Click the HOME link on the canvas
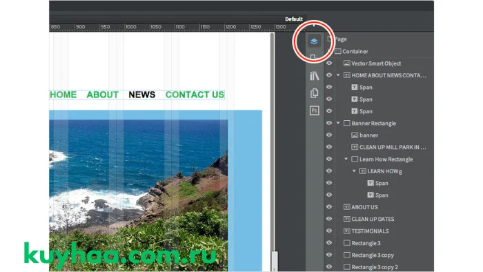The image size is (483, 272). [63, 95]
